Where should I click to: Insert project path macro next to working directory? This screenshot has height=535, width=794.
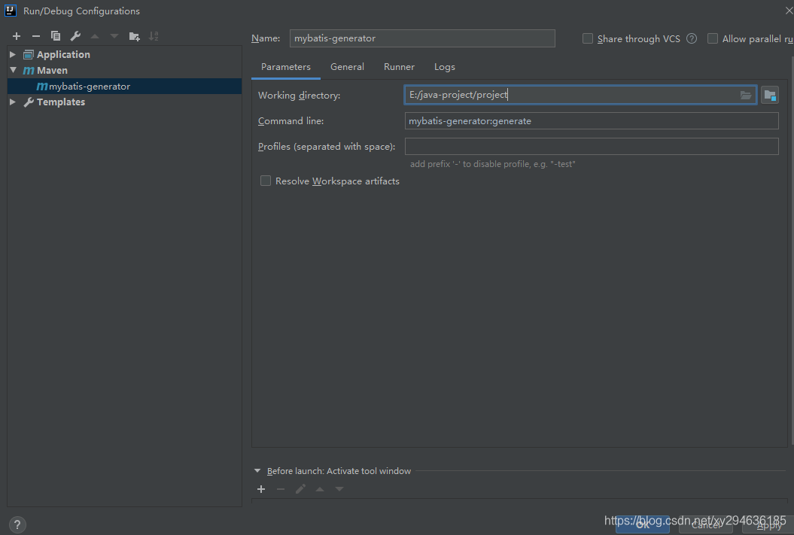click(769, 95)
